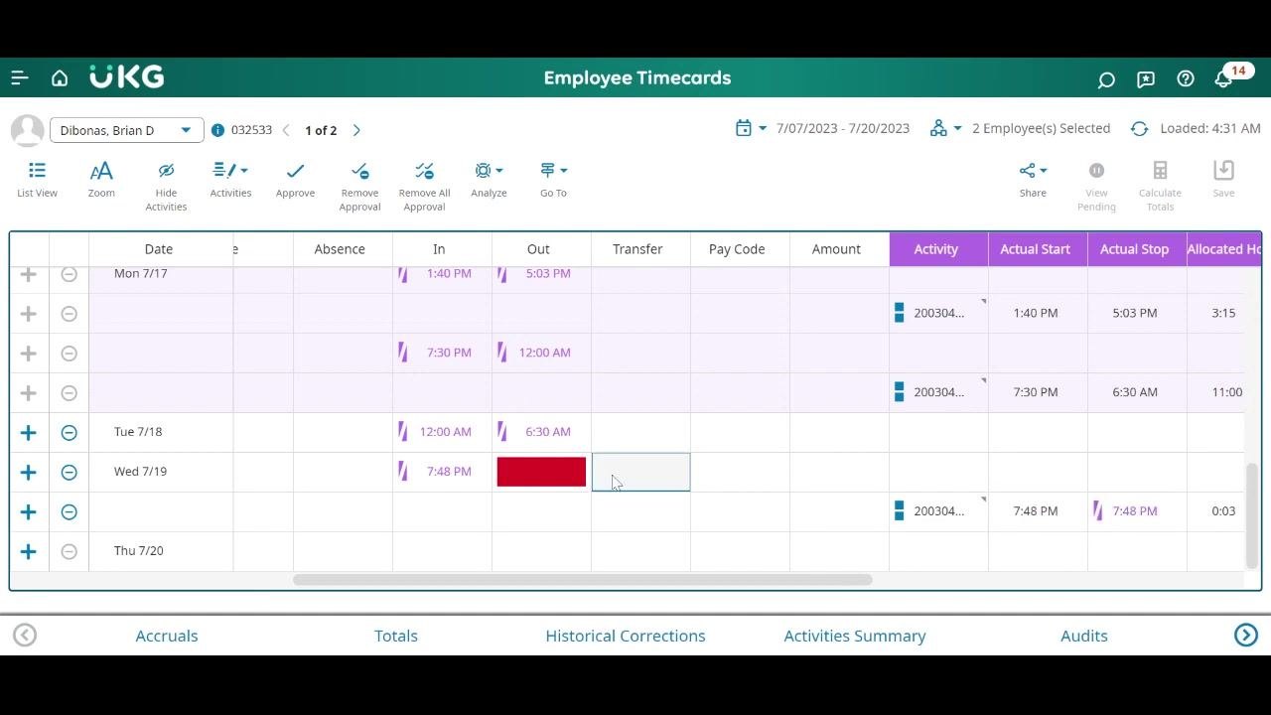Select the Transfer cell for Wed 7/19
Image resolution: width=1271 pixels, height=715 pixels.
click(x=640, y=472)
